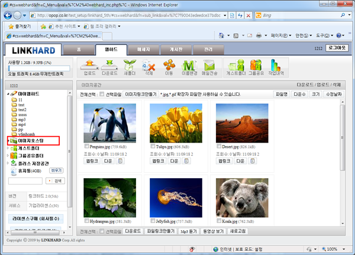Click the 이미지링크만들기 button
Viewport: 355px width, 255px height.
tap(141, 94)
